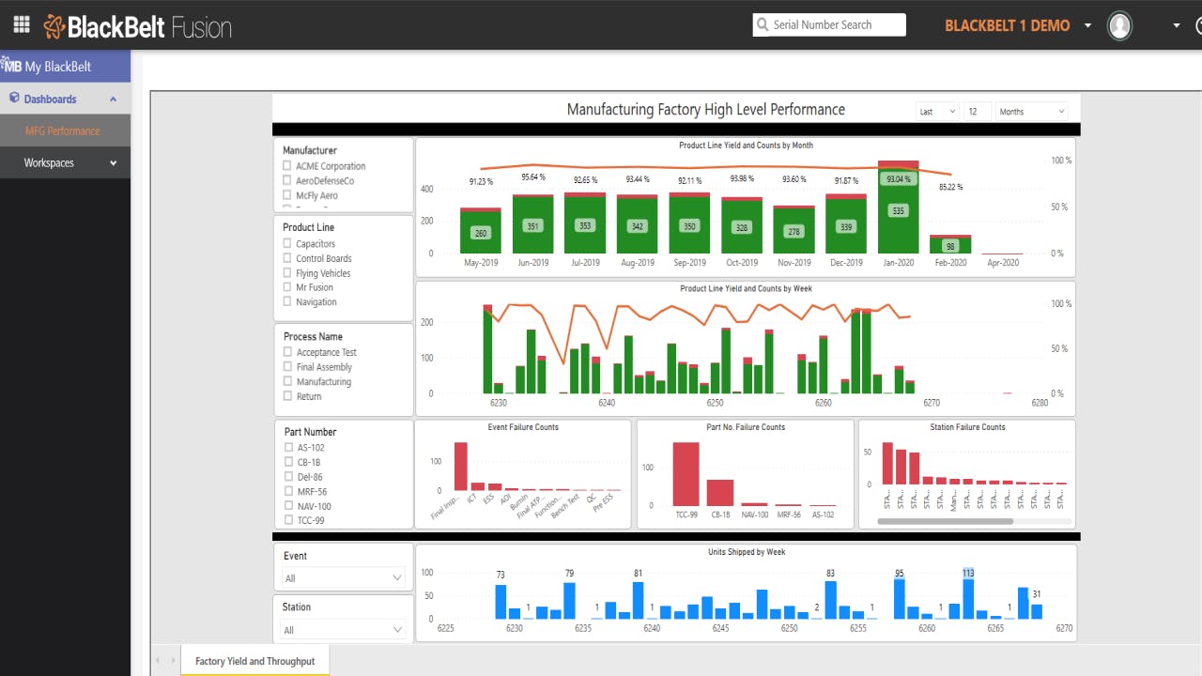Click the '12' date count field
This screenshot has width=1202, height=676.
click(977, 112)
